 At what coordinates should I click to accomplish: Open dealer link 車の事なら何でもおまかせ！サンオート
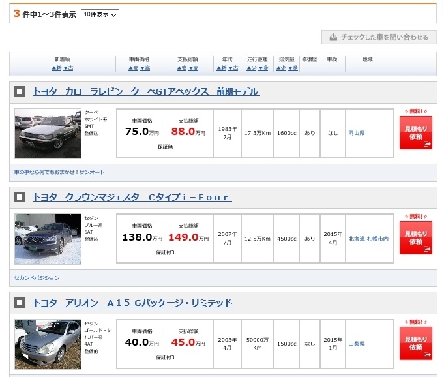coord(59,172)
